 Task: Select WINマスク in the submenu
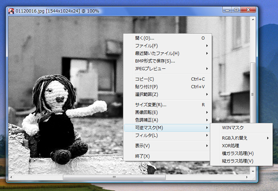[x=241, y=128]
